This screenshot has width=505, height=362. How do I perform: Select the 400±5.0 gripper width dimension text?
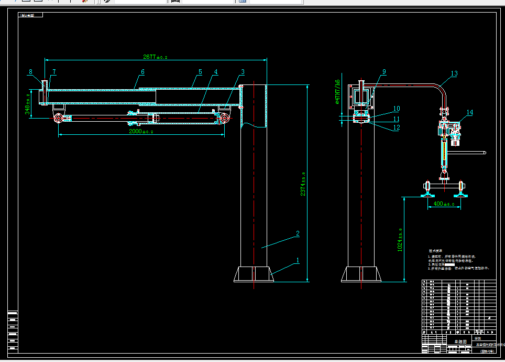click(x=444, y=204)
